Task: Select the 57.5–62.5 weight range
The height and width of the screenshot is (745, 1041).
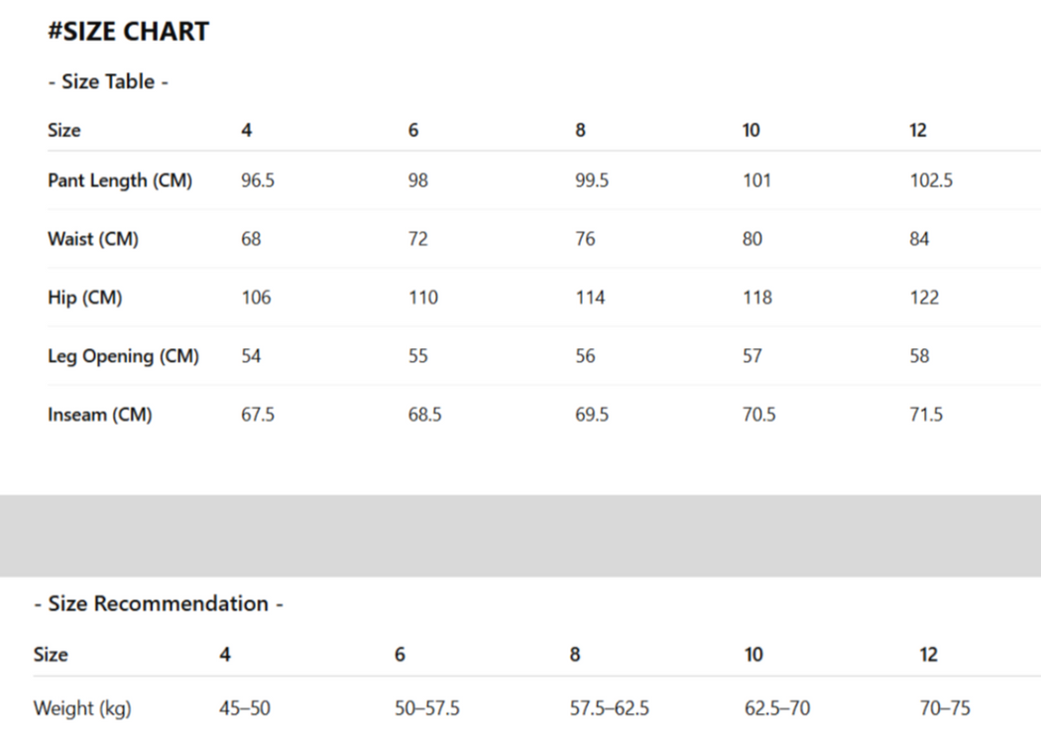Action: [610, 708]
